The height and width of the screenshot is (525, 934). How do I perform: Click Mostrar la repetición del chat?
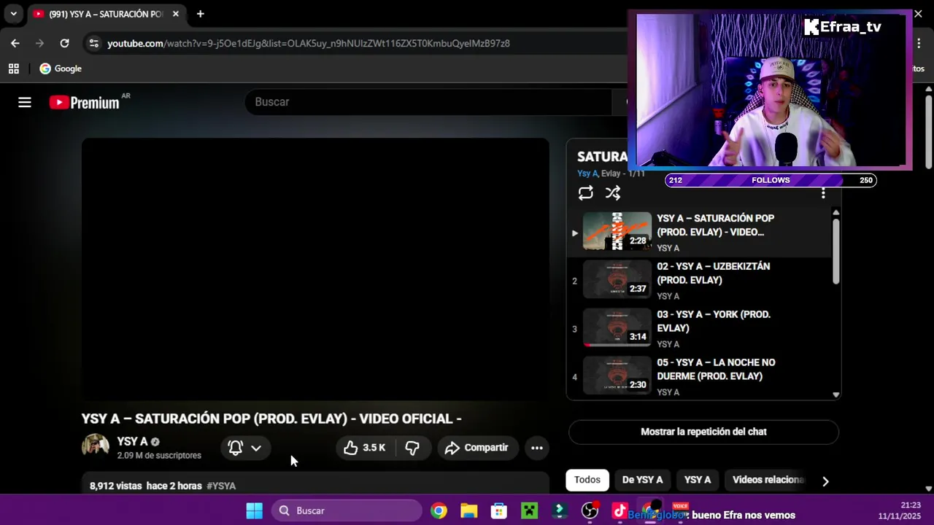coord(703,432)
